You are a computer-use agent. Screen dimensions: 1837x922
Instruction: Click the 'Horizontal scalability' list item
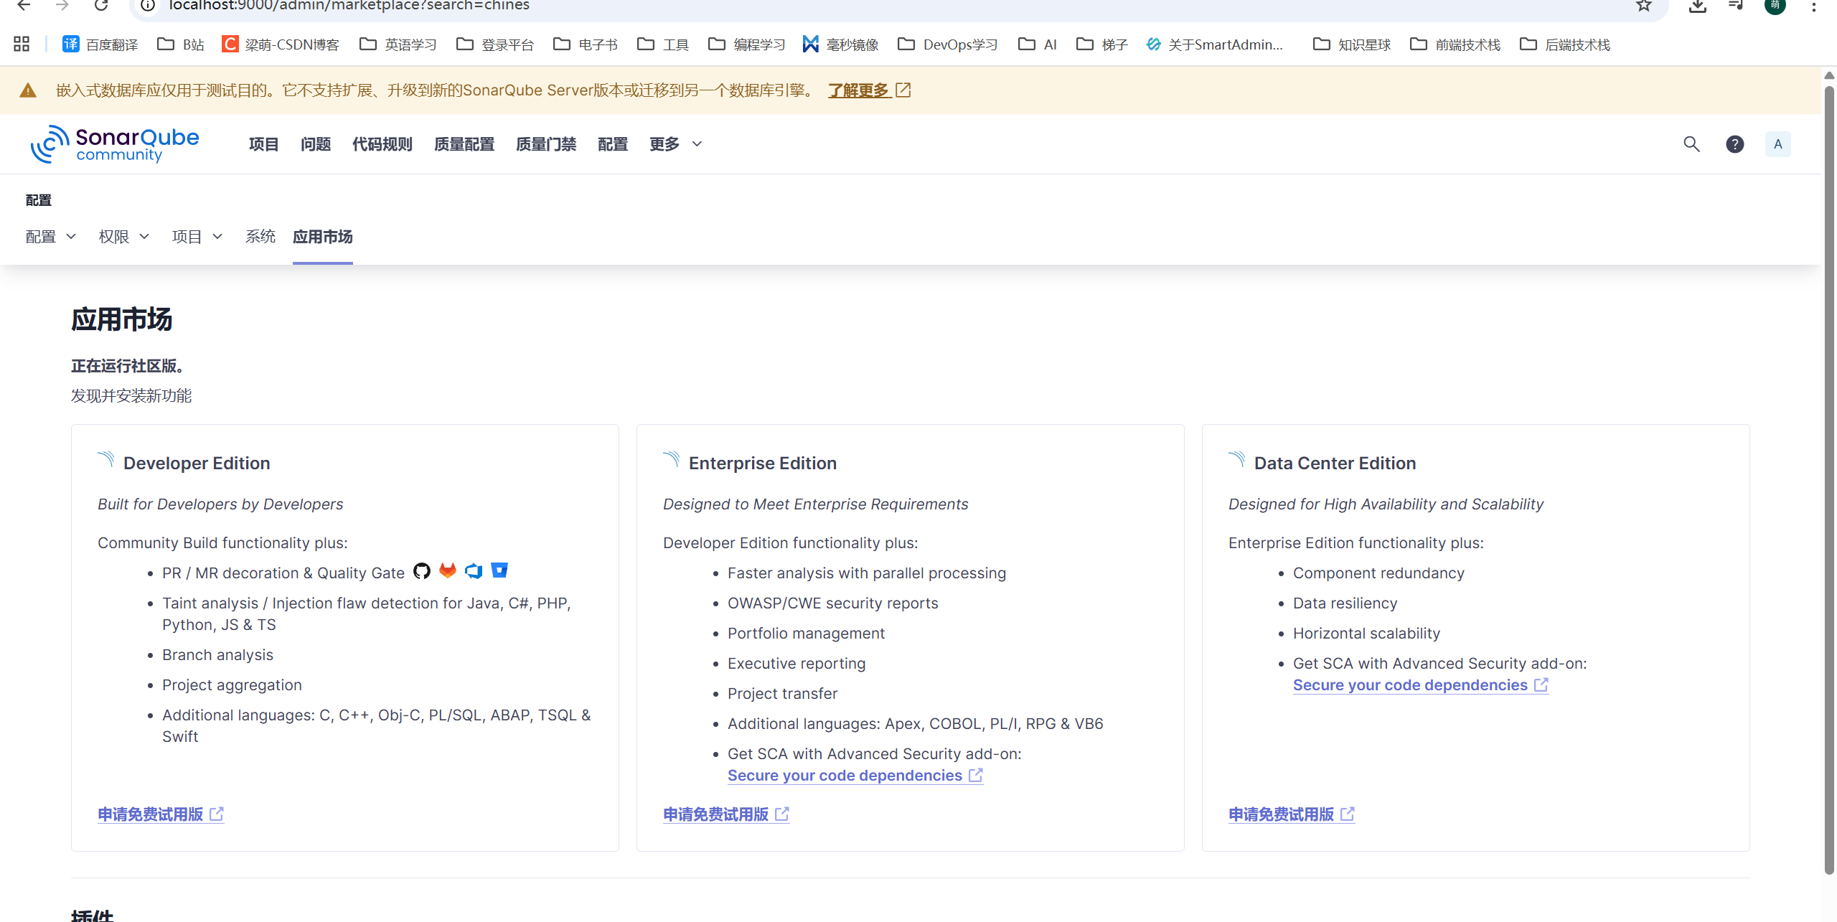coord(1366,634)
